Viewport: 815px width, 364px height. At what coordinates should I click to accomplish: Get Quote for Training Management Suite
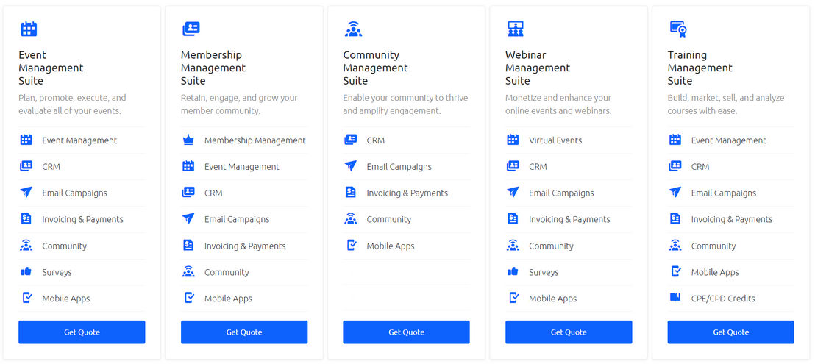pyautogui.click(x=731, y=332)
